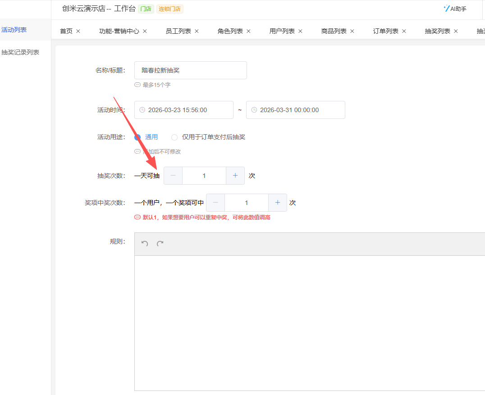Increase daily draw count with plus button
The image size is (485, 395).
235,176
